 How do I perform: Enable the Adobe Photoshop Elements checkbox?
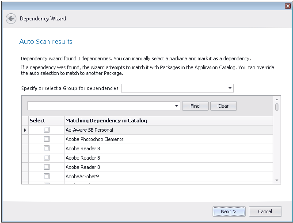[46, 139]
